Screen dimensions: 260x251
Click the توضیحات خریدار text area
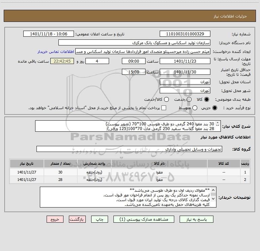coord(128,197)
